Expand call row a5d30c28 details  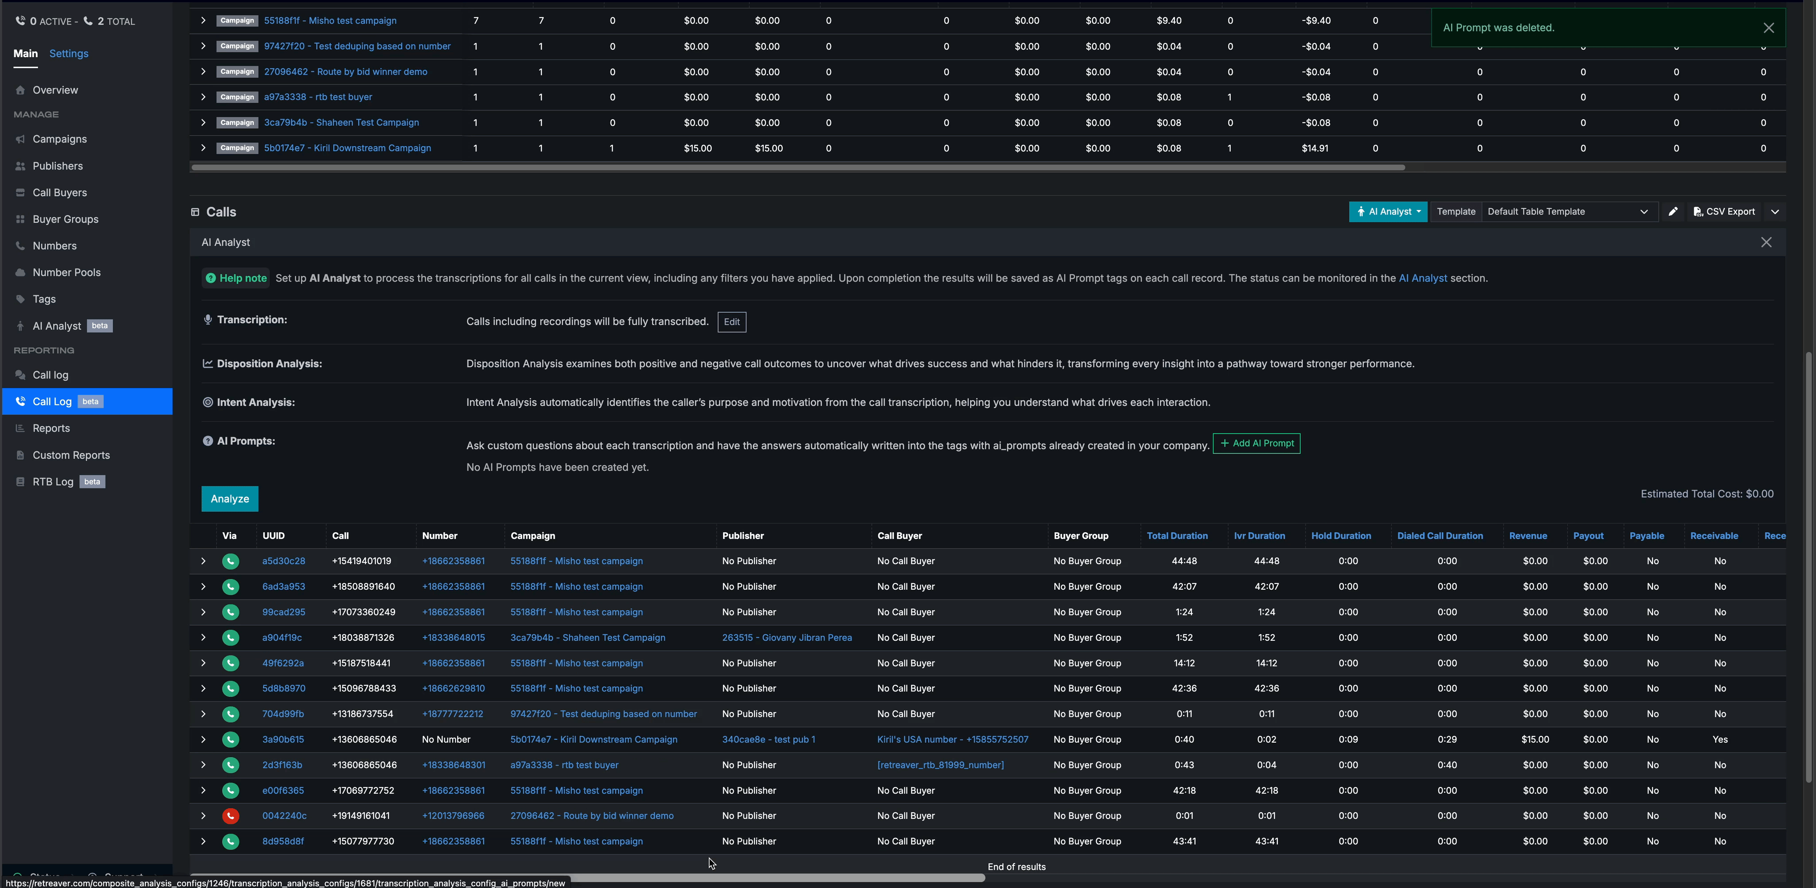[203, 561]
